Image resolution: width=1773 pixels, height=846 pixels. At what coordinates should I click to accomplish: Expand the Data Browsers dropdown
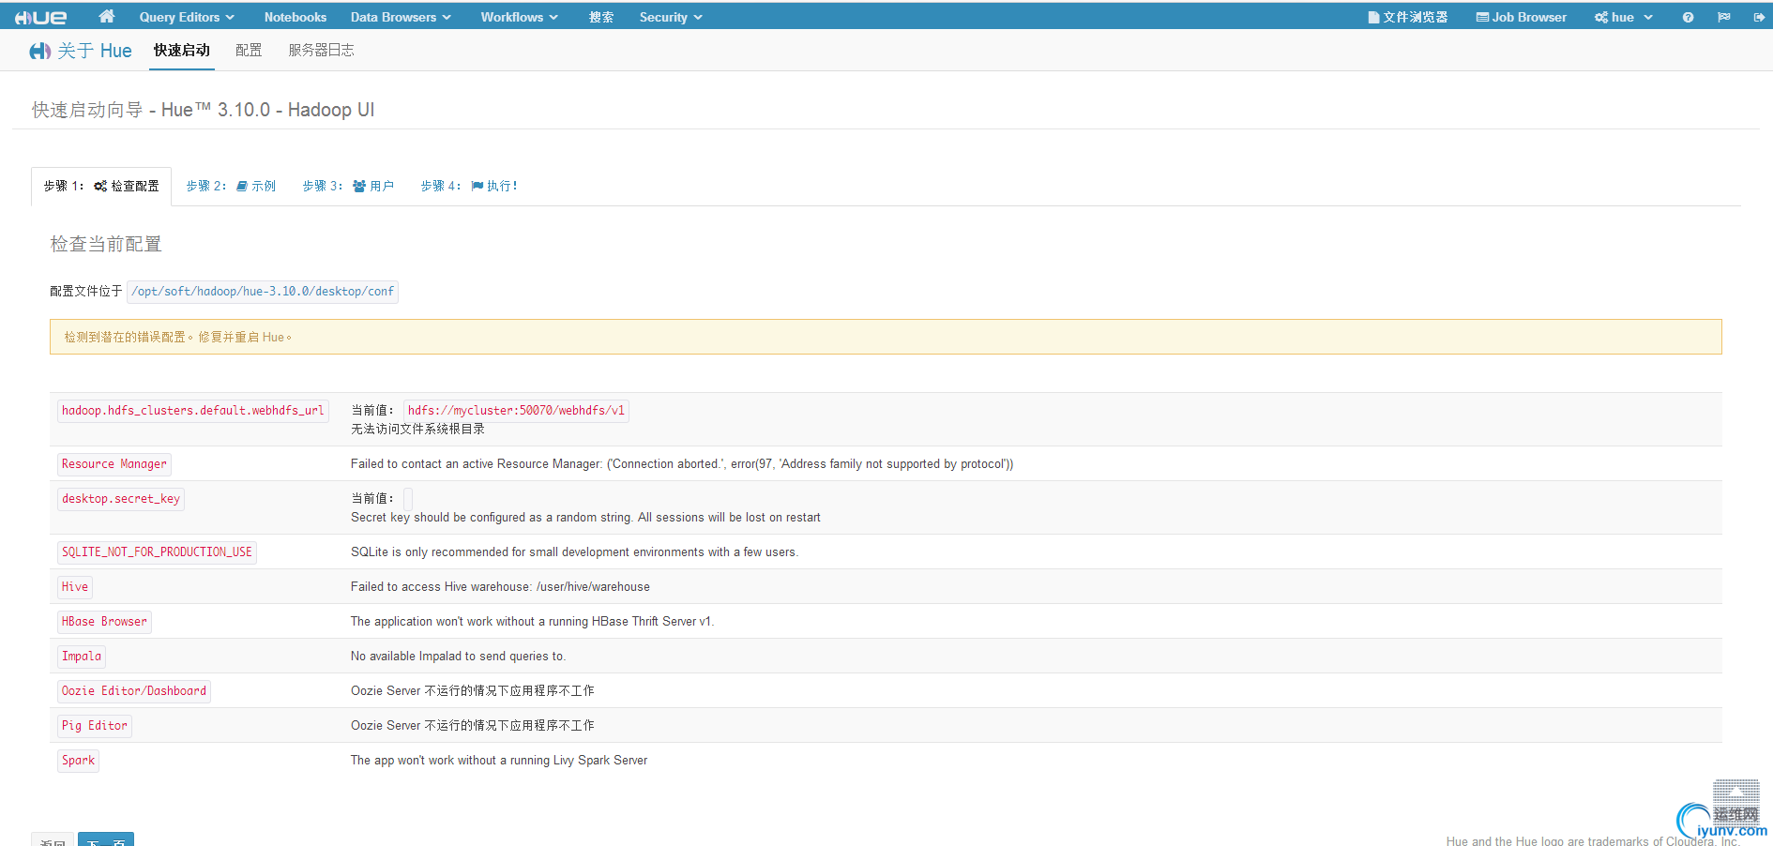(401, 17)
